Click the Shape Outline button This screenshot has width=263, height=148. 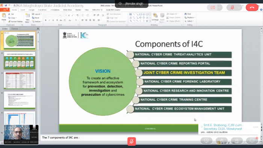click(174, 17)
